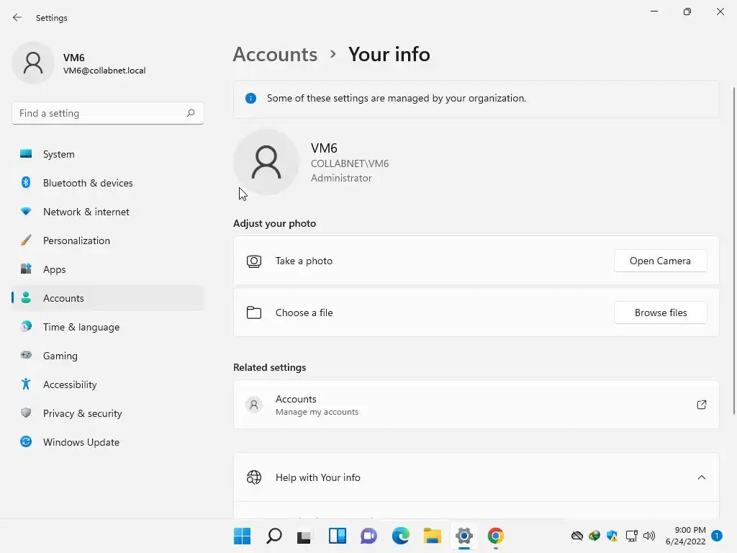The image size is (737, 553).
Task: Launch Microsoft Edge from taskbar
Action: tap(400, 536)
